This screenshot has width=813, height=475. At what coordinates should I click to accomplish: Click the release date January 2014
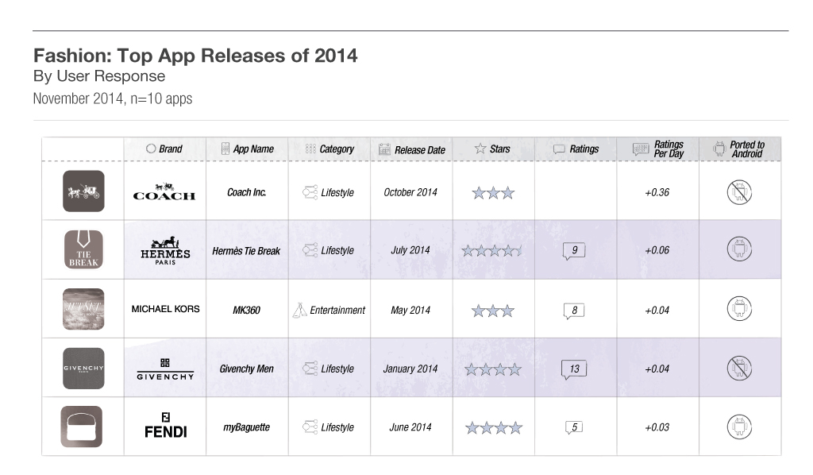pyautogui.click(x=410, y=369)
